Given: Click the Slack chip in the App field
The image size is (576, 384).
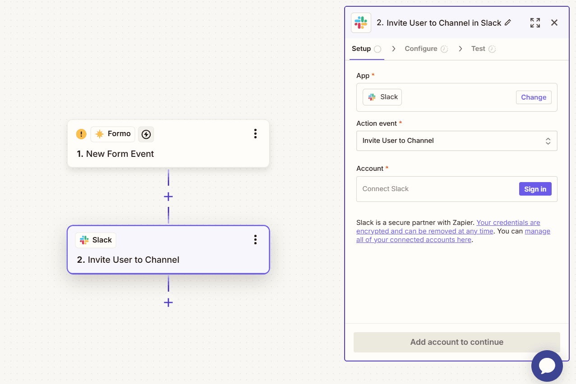Looking at the screenshot, I should (382, 97).
